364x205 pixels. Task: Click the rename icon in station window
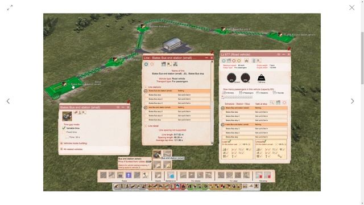point(84,113)
